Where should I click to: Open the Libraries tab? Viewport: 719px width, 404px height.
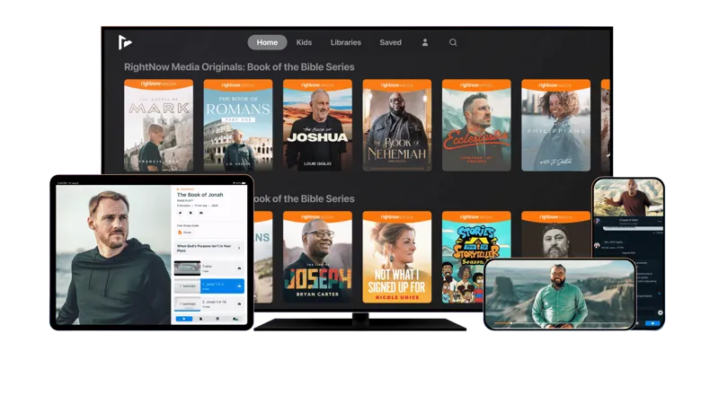point(346,42)
